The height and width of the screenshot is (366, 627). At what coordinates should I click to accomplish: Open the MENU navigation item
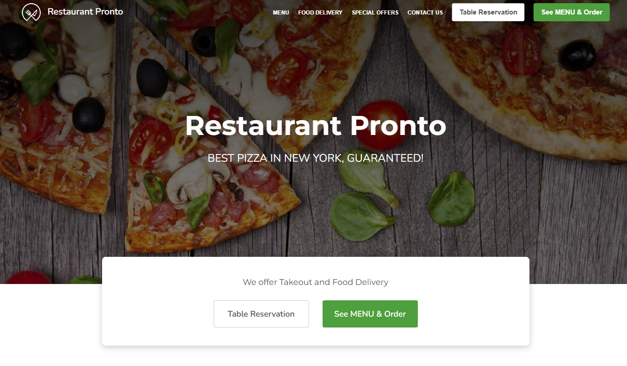click(x=281, y=12)
